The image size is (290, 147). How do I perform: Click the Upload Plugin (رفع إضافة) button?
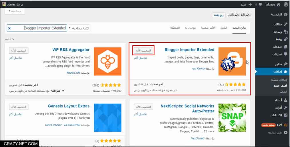click(x=219, y=15)
